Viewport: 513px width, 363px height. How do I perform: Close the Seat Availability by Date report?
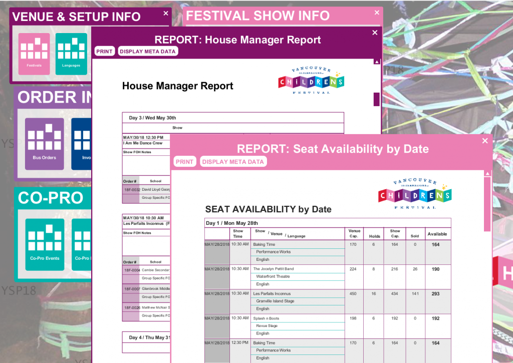point(485,141)
